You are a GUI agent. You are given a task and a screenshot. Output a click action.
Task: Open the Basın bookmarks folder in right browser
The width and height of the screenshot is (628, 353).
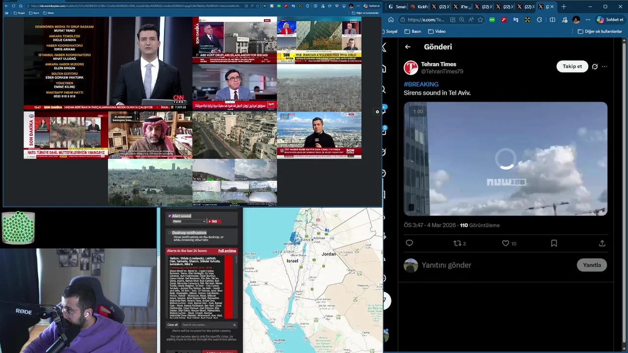click(413, 31)
